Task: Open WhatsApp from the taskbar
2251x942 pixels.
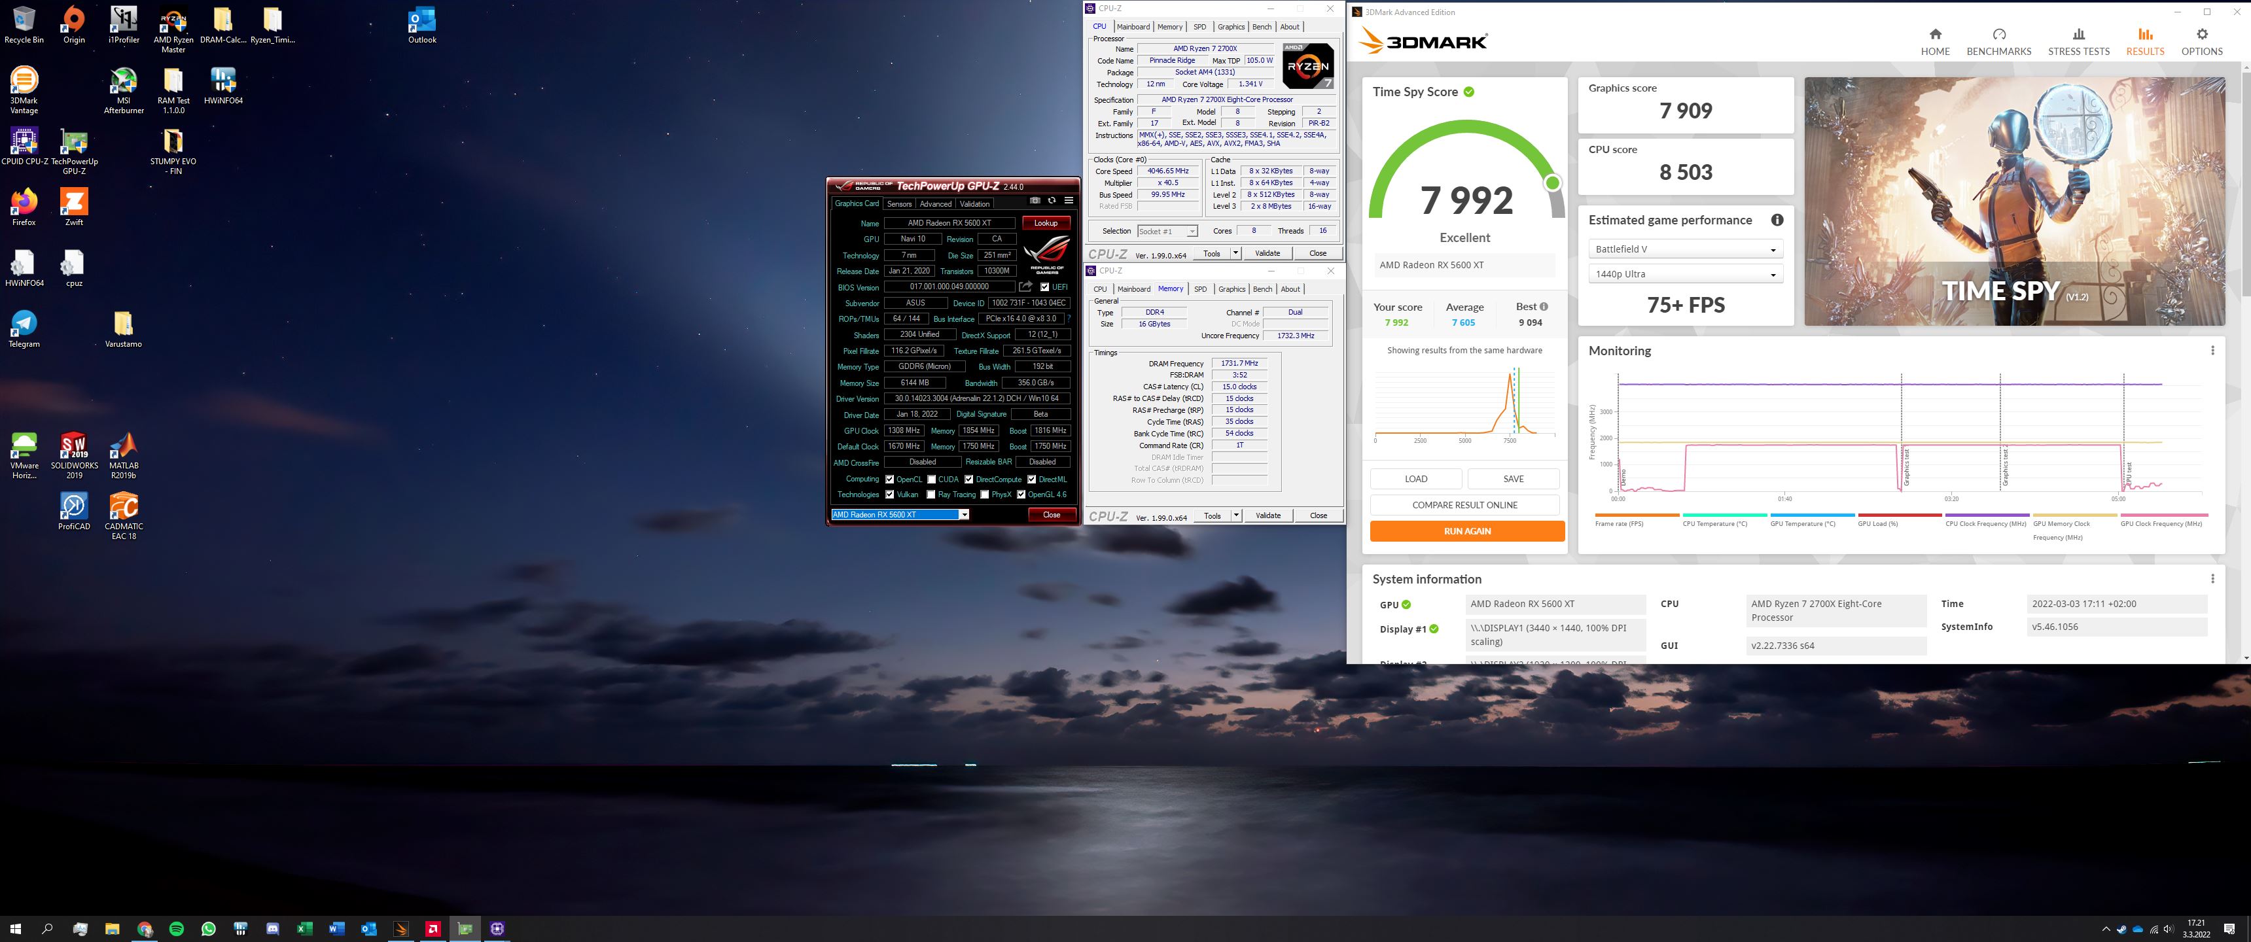Action: (209, 929)
